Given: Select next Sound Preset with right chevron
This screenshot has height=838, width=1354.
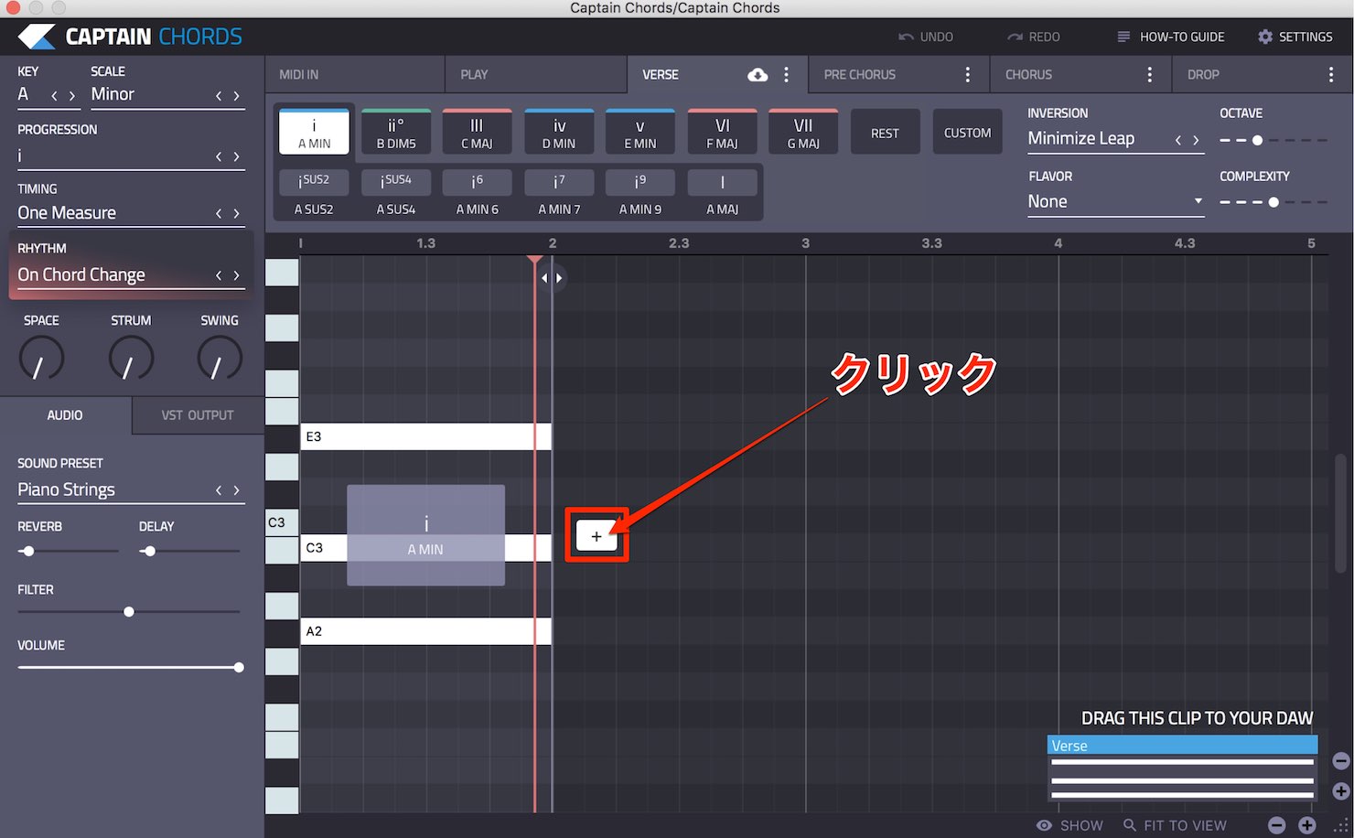Looking at the screenshot, I should tap(236, 490).
